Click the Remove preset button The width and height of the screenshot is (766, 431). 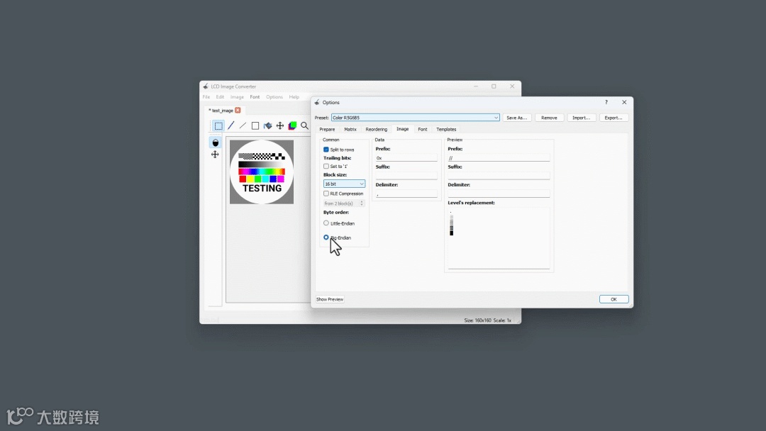(549, 118)
